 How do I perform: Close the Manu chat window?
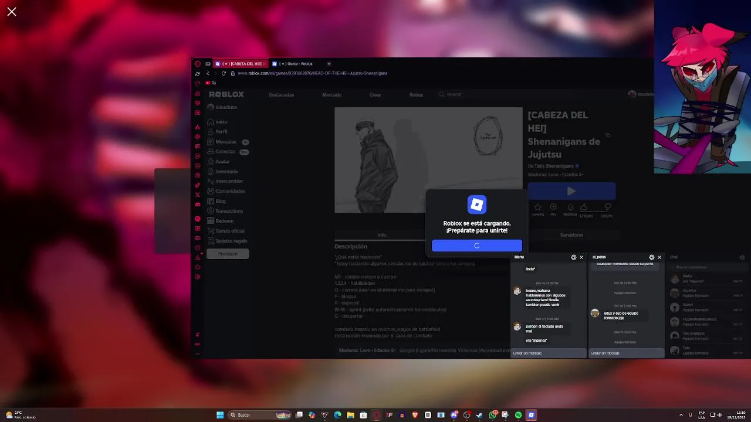click(581, 257)
